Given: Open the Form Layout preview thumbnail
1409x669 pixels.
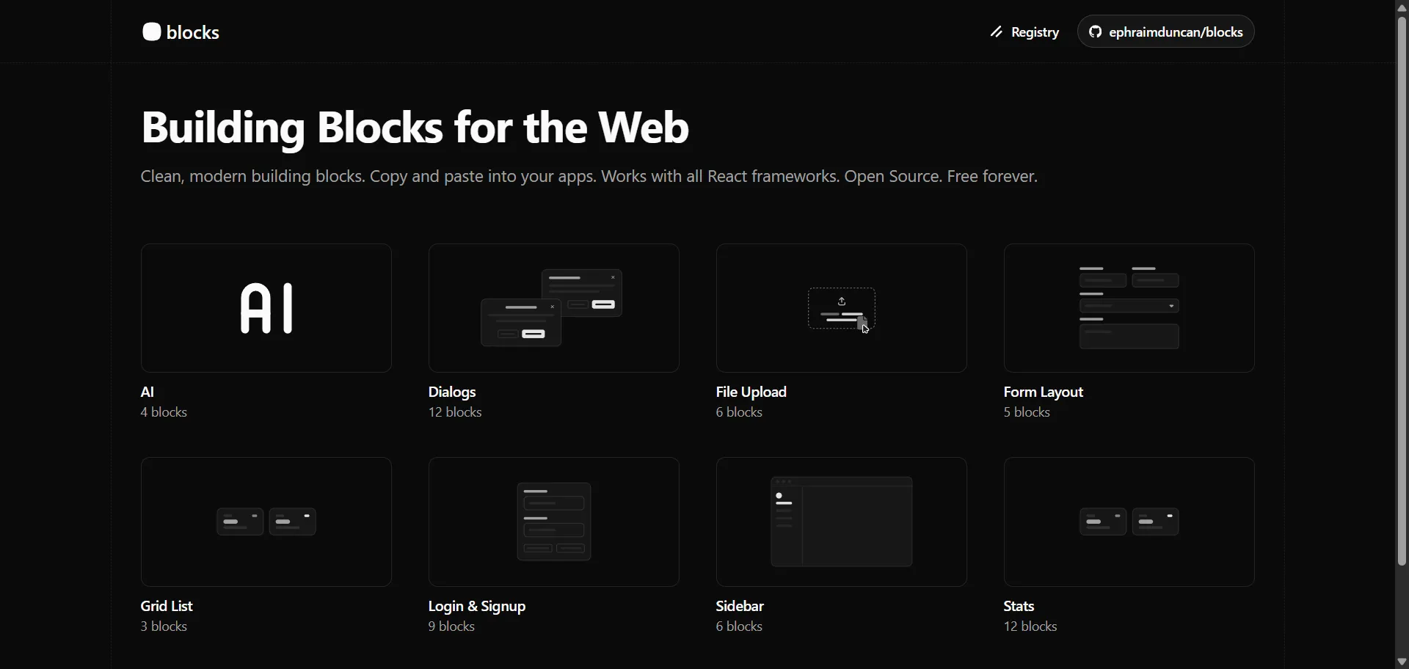Looking at the screenshot, I should (1129, 308).
